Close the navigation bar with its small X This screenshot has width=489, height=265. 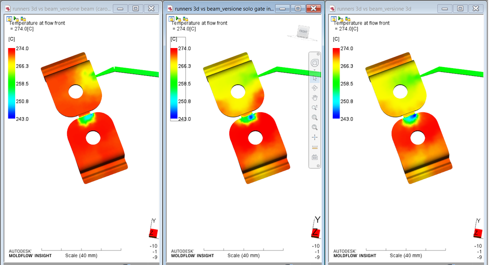pyautogui.click(x=318, y=54)
